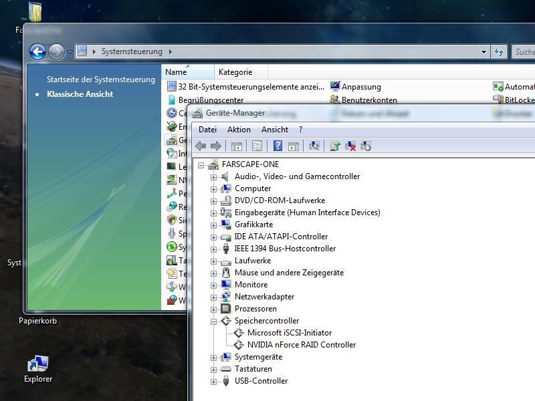Open the address bar dropdown arrow

coord(484,52)
